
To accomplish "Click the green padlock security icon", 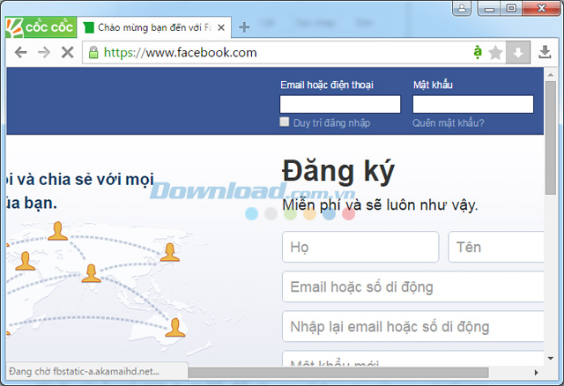I will pos(93,53).
